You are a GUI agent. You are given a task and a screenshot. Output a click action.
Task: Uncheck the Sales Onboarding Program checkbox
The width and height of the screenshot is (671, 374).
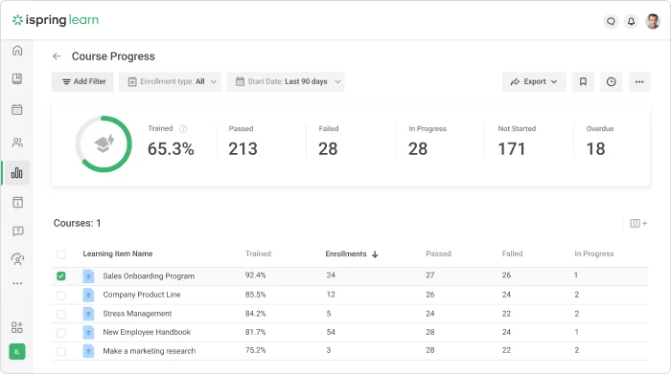point(61,275)
